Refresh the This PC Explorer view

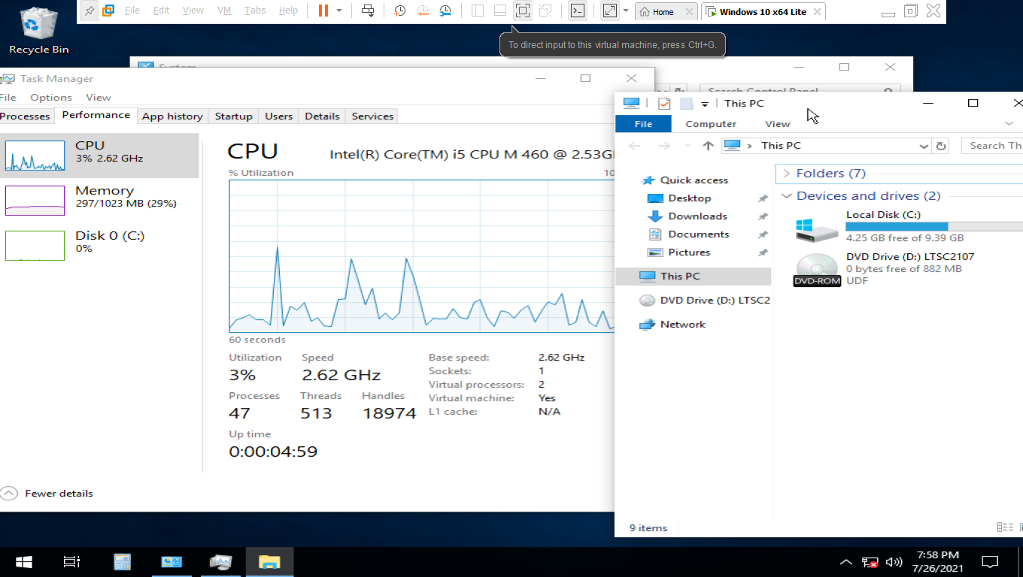(941, 146)
